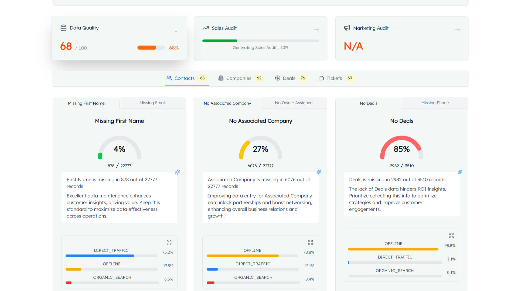Collapse Data Quality using its down arrow
The height and width of the screenshot is (291, 518).
[176, 30]
